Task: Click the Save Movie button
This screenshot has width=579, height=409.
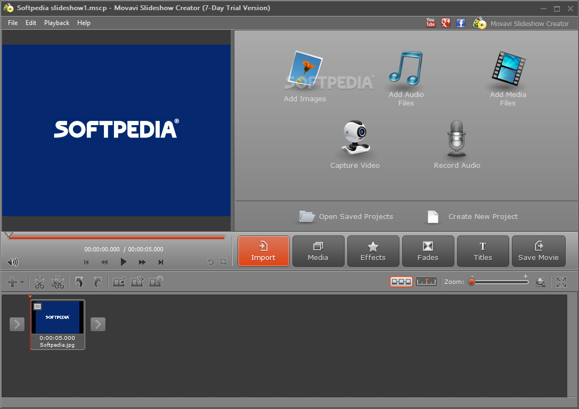Action: [539, 251]
